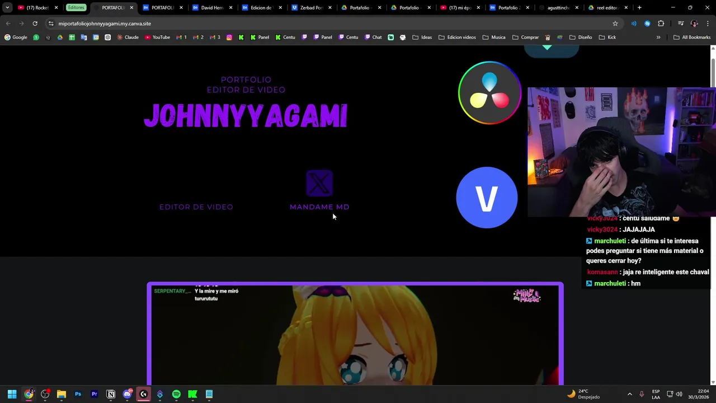
Task: Open Spotify from the taskbar
Action: point(176,394)
